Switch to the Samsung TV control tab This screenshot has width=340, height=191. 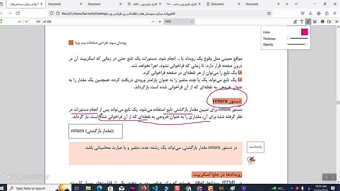click(183, 4)
